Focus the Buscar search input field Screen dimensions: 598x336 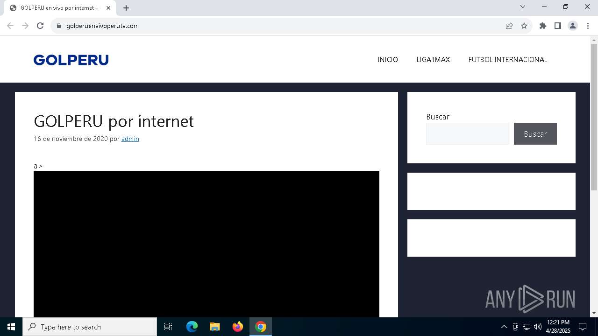tap(468, 134)
